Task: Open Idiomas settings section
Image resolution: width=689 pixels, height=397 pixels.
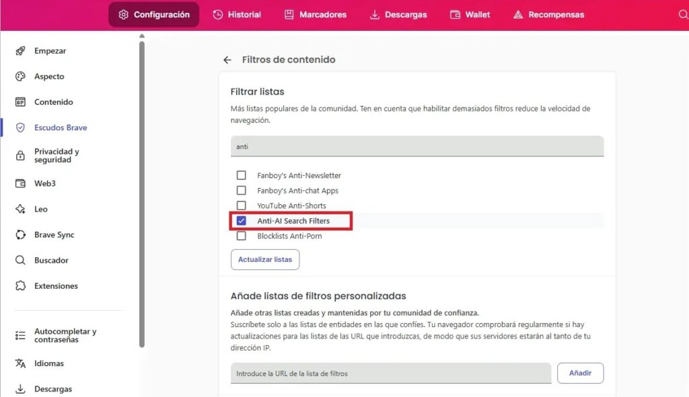Action: tap(48, 363)
